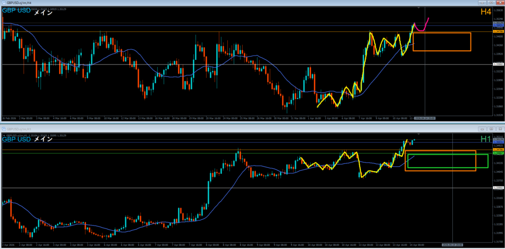Viewport: 505px width, 249px height.
Task: Click the chart shift triangle on H1 chart
Action: click(419, 133)
